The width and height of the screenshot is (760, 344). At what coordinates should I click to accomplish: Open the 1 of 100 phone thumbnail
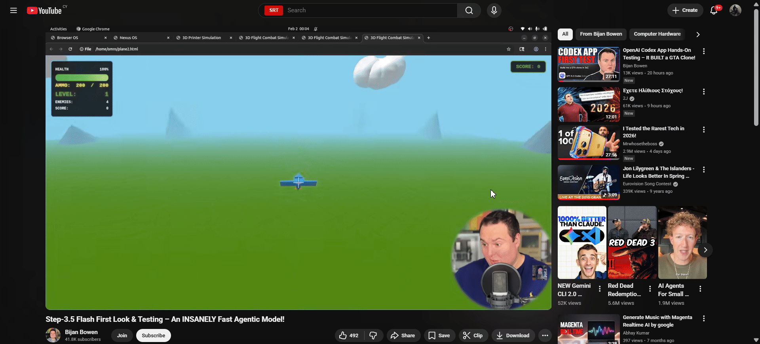(x=589, y=143)
